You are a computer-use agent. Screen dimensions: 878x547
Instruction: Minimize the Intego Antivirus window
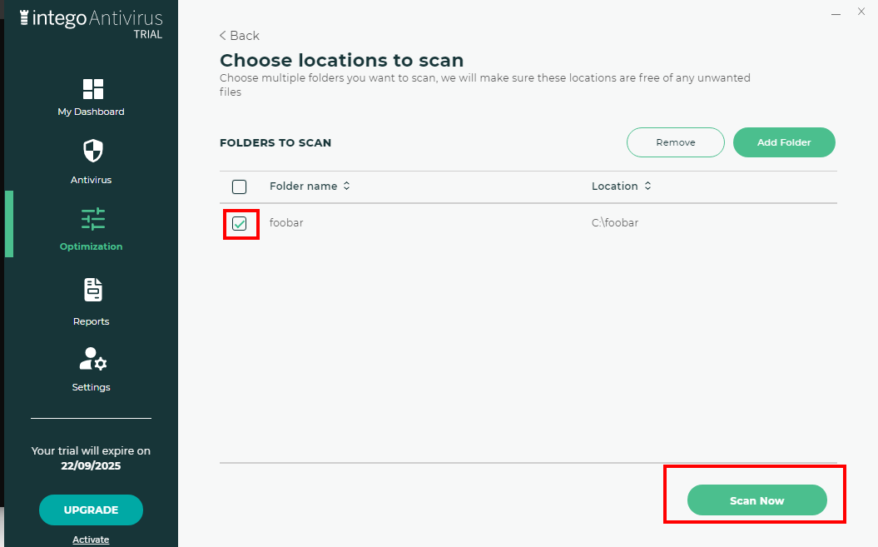pos(836,12)
